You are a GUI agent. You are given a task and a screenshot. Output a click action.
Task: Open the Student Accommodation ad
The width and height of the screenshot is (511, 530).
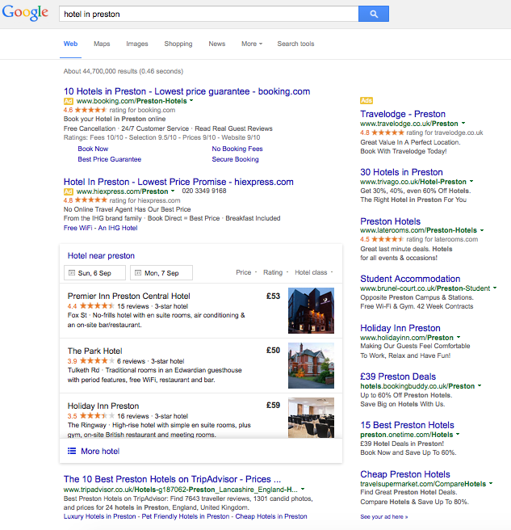[410, 279]
